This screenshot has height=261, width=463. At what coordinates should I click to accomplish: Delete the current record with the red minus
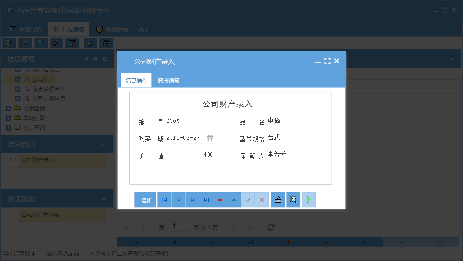click(220, 199)
